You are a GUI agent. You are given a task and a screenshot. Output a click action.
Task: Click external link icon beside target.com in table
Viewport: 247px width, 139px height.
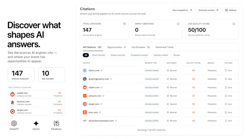click(101, 104)
